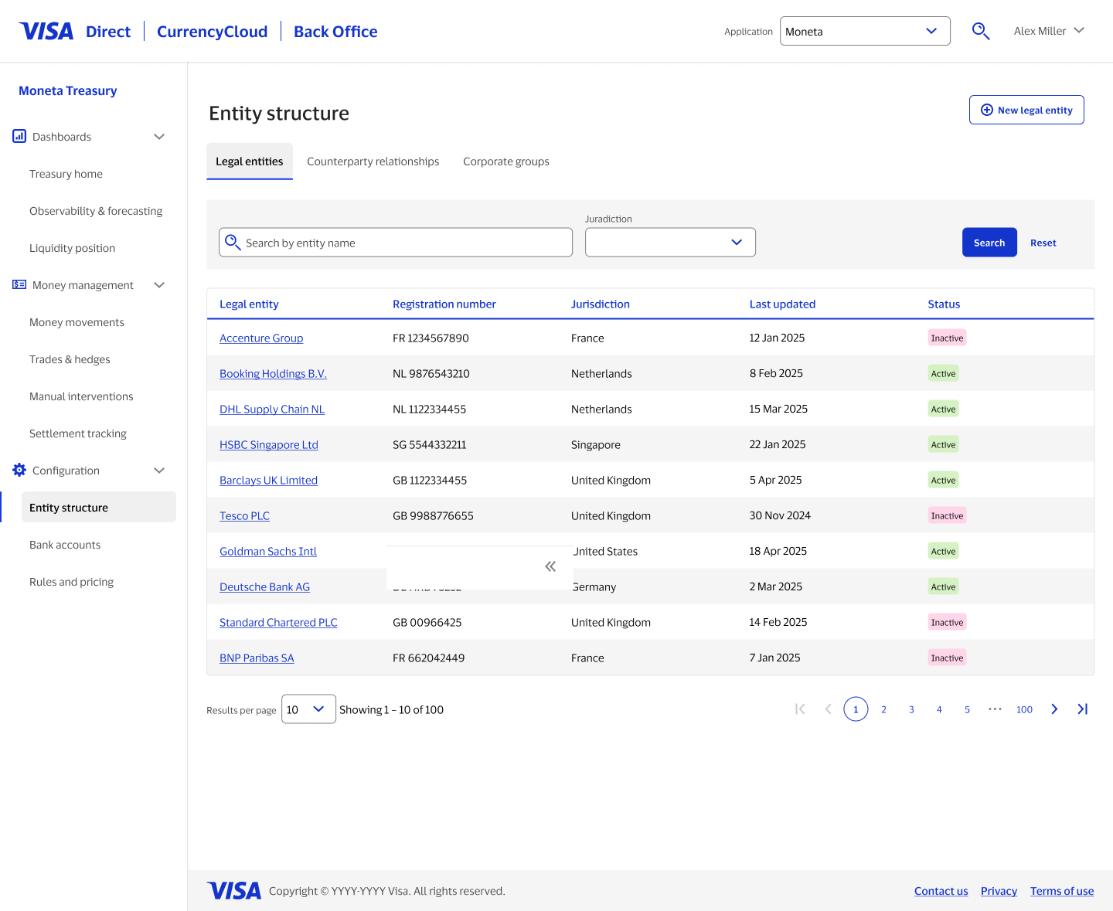Go to page 4 of results
The height and width of the screenshot is (911, 1113).
click(939, 709)
